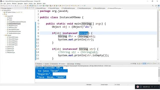This screenshot has height=90, width=160.
Task: Collapse all in Package Explorer
Action: (x=25, y=8)
